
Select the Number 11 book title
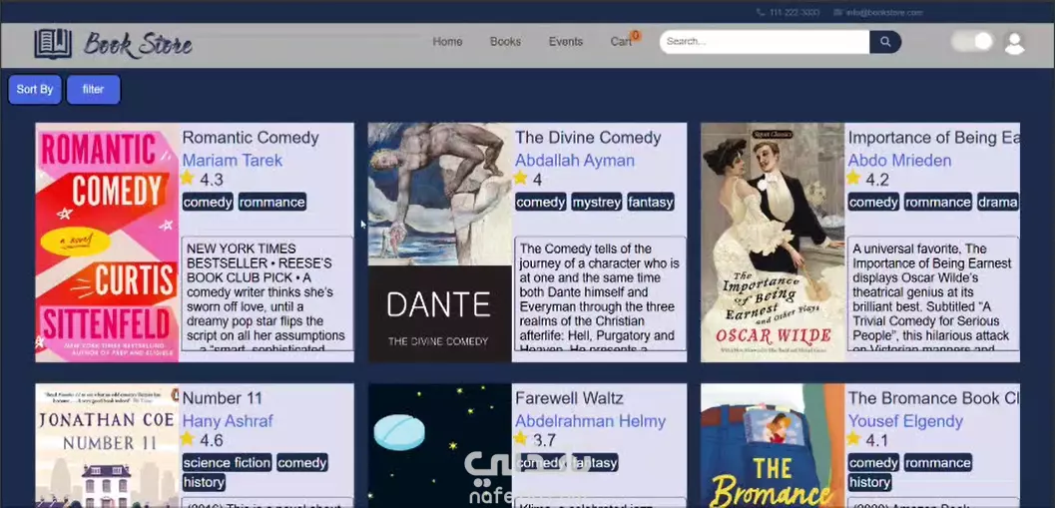point(222,398)
